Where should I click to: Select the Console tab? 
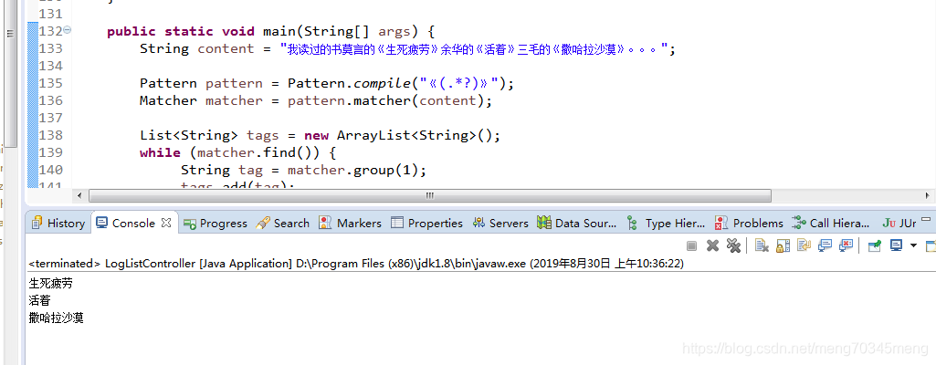[x=133, y=223]
